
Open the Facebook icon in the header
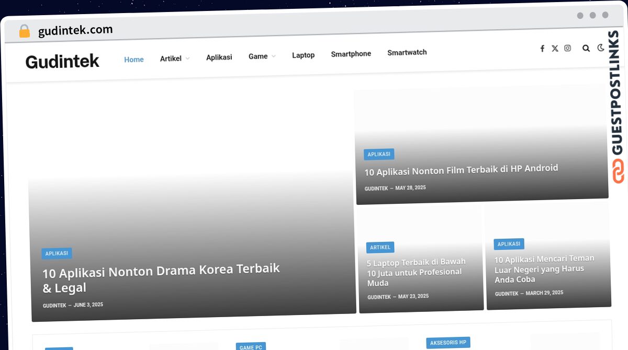pos(542,48)
